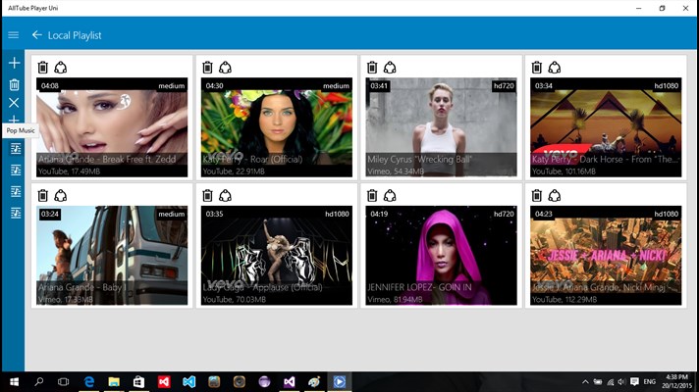Click the 'YouTube, 101.16MB' text
The image size is (699, 392).
(x=564, y=171)
